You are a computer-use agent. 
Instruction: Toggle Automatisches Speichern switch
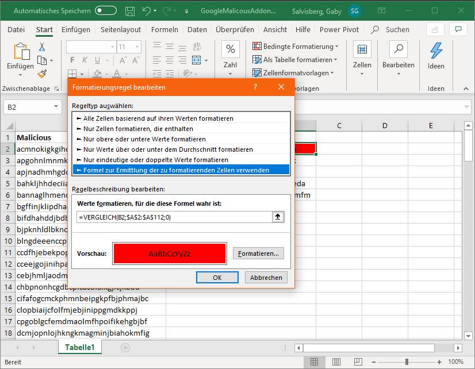pyautogui.click(x=106, y=10)
